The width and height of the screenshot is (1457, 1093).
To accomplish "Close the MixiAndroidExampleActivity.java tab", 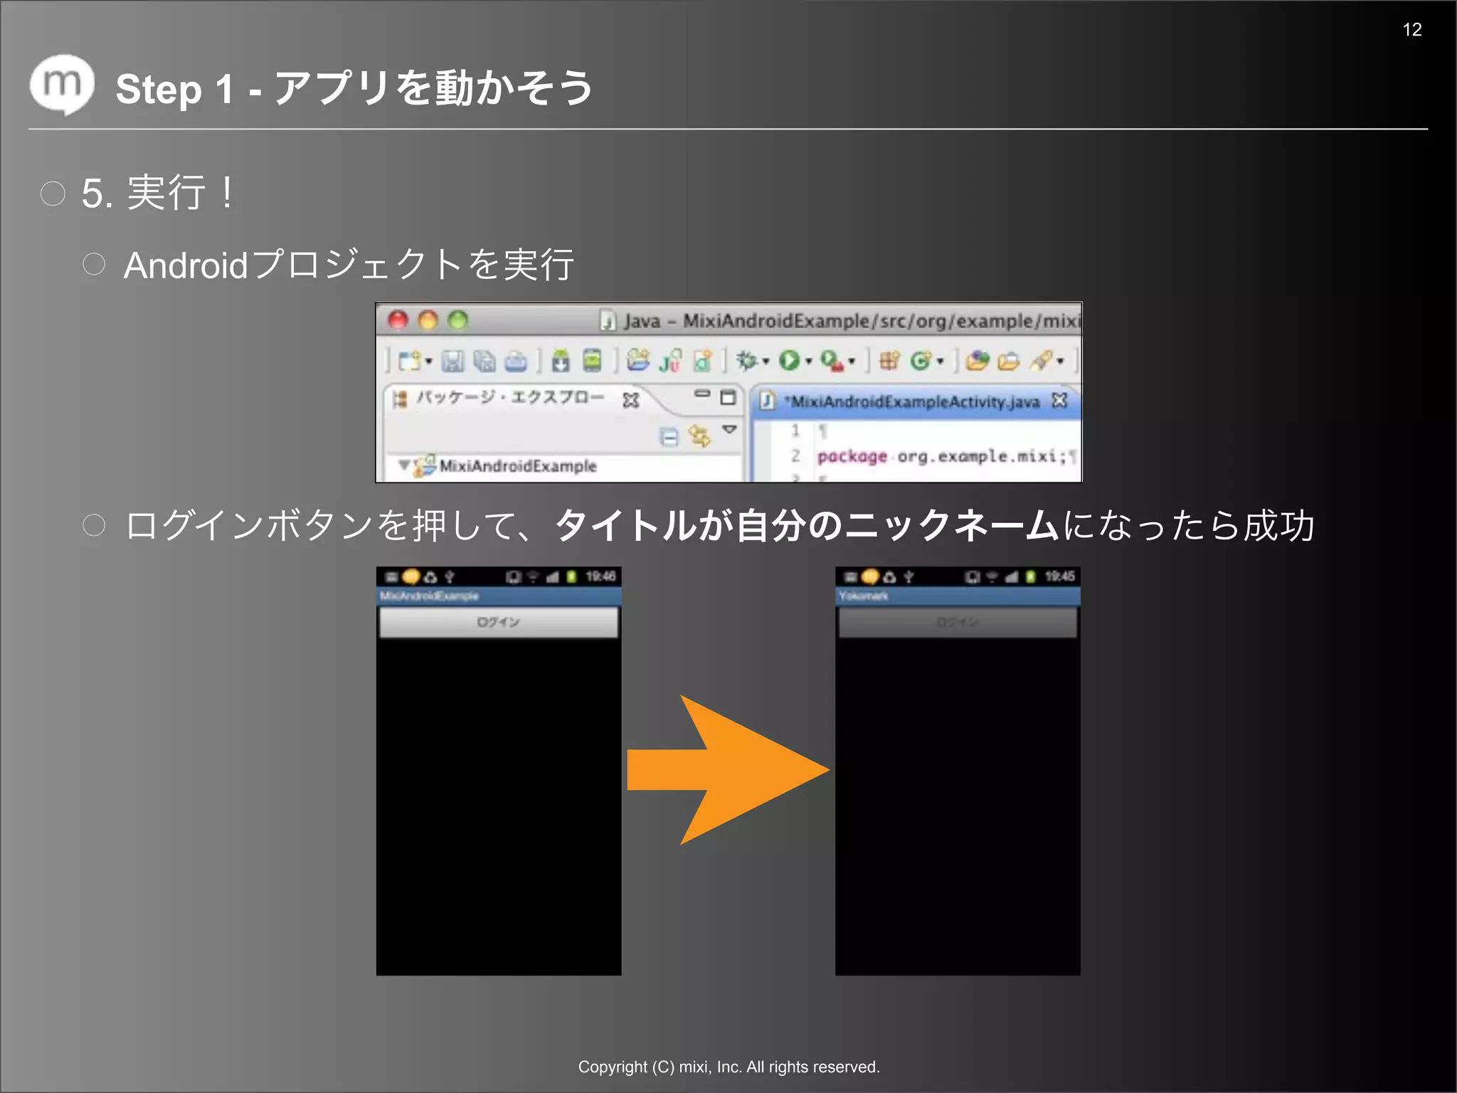I will (x=1059, y=401).
